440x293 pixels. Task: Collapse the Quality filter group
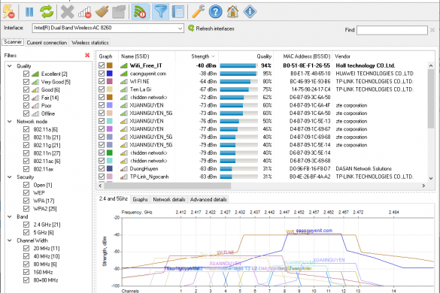point(10,66)
